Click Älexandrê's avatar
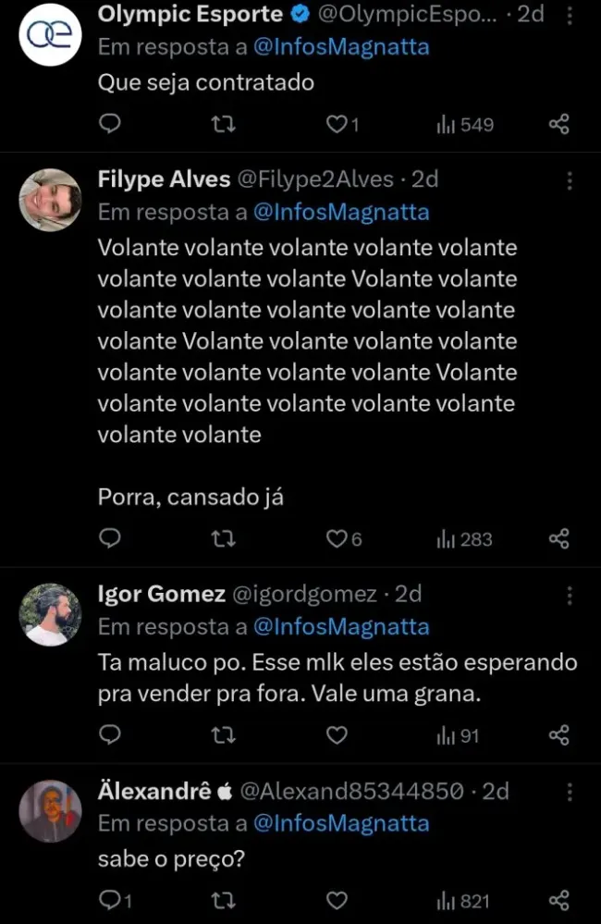Screen dimensions: 601x924 (51, 810)
